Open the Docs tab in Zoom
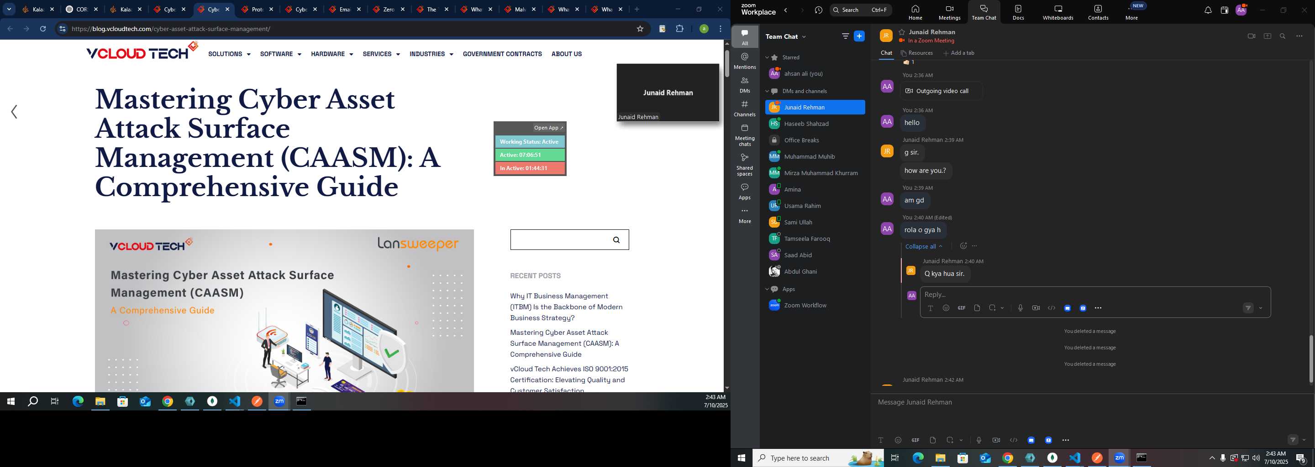 (x=1018, y=13)
